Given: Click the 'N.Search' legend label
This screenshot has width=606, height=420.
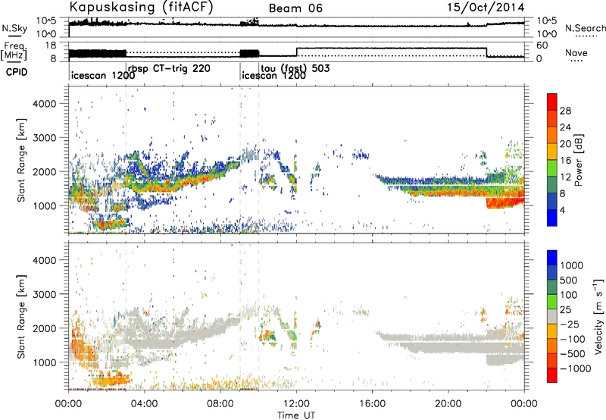Looking at the screenshot, I should [586, 28].
